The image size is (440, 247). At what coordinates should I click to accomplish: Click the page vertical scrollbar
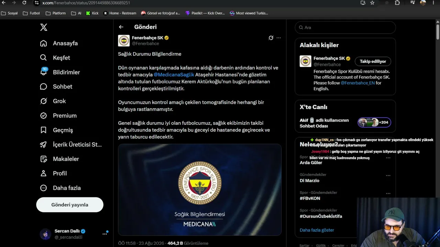click(438, 32)
